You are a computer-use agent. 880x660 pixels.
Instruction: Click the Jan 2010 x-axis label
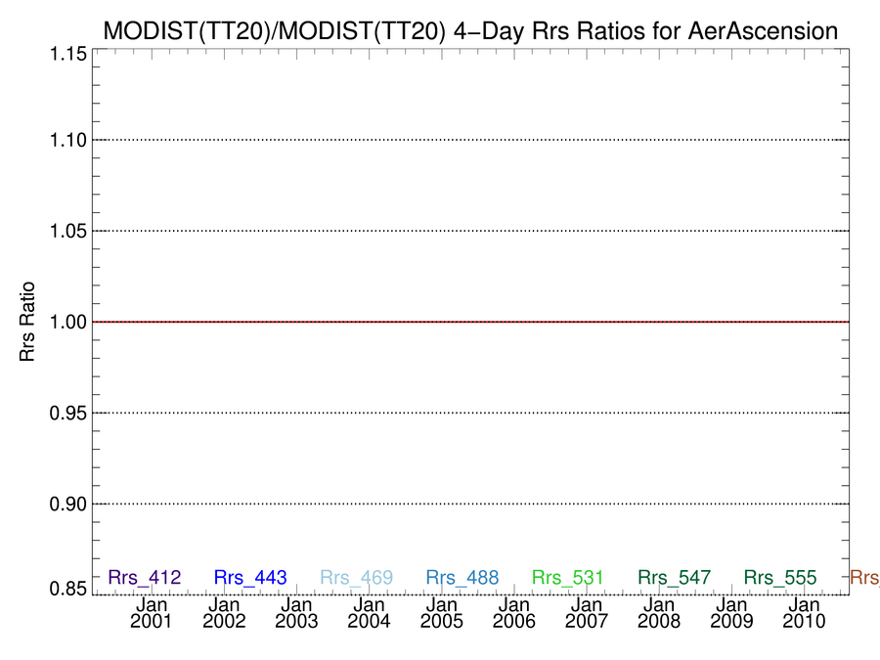805,613
